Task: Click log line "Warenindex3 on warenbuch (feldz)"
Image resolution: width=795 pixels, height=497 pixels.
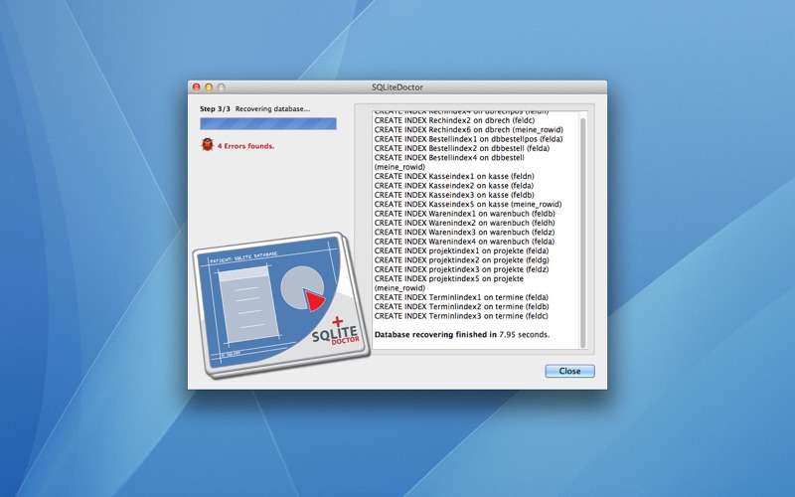Action: click(x=464, y=232)
